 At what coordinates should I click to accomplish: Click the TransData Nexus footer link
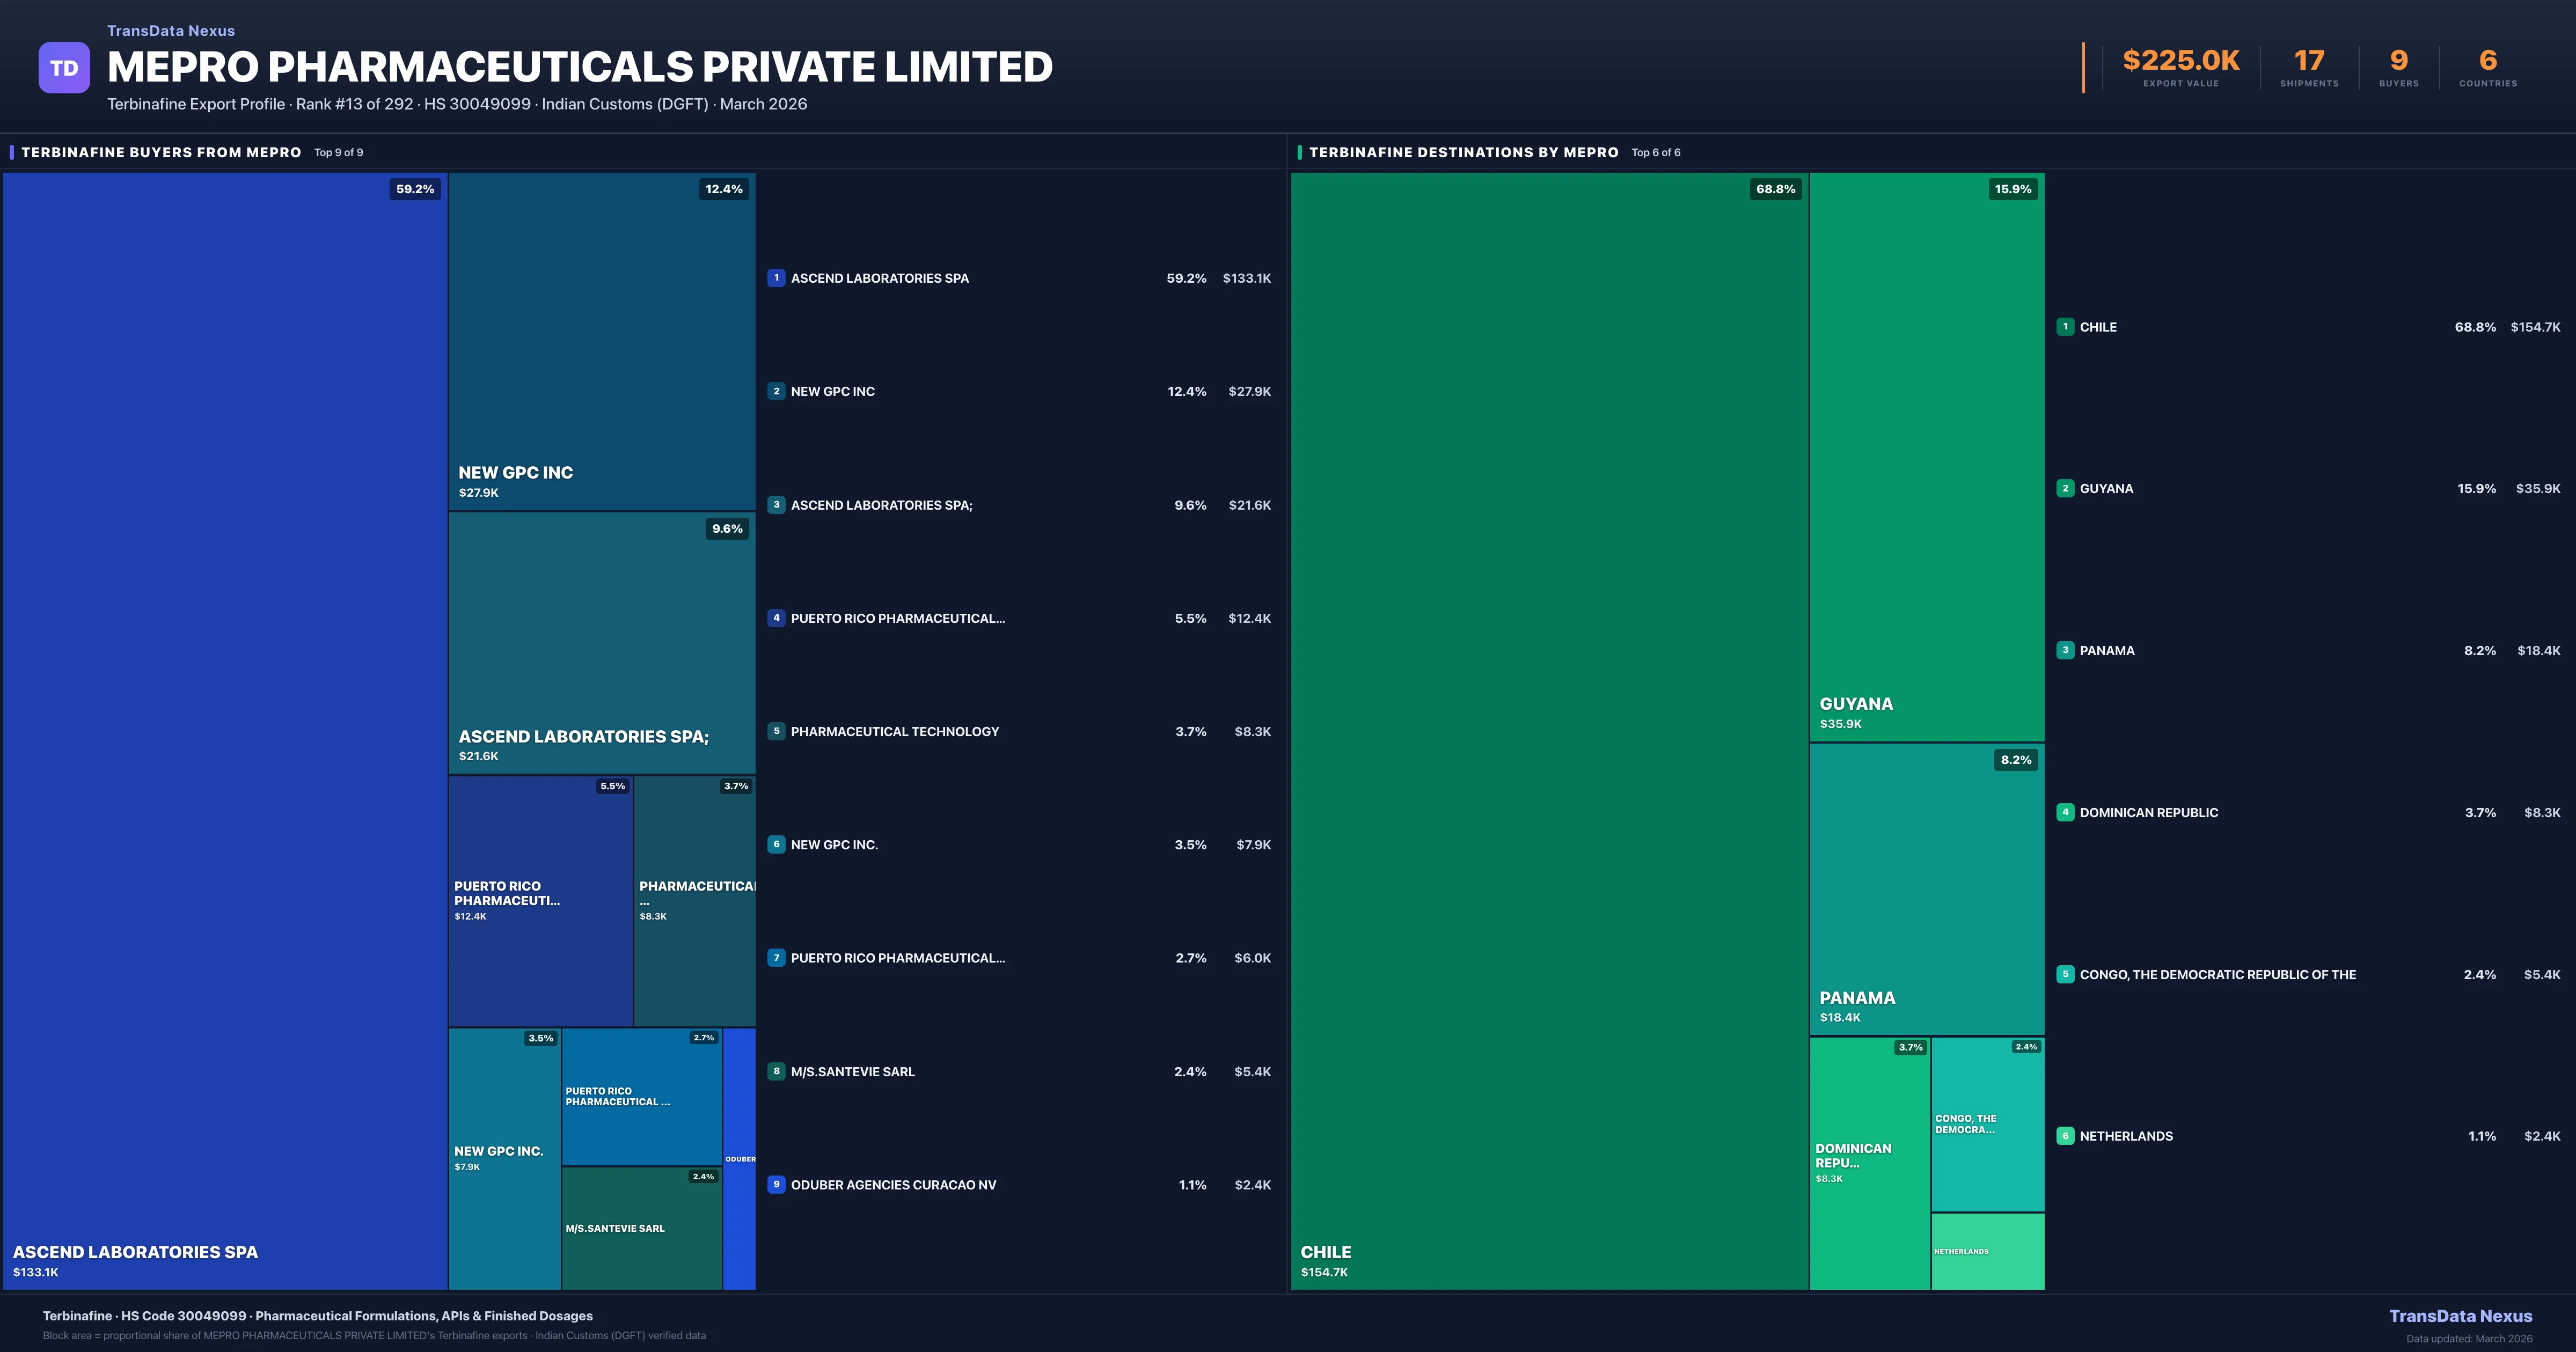click(x=2460, y=1316)
